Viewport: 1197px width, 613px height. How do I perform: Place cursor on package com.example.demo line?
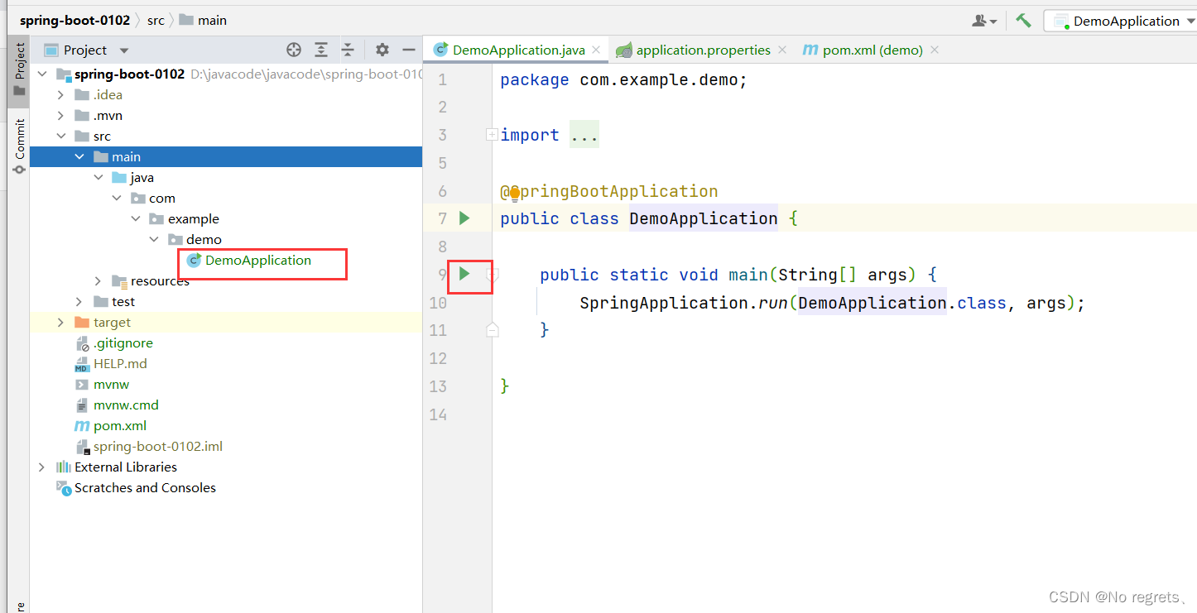(623, 79)
